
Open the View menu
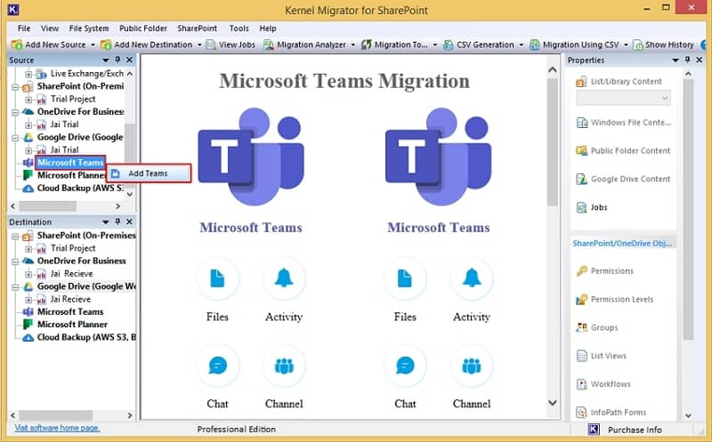point(50,28)
